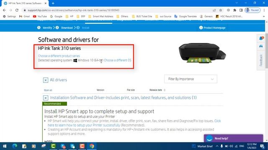268x150 pixels.
Task: Change input language ENG indicator
Action: click(x=242, y=146)
